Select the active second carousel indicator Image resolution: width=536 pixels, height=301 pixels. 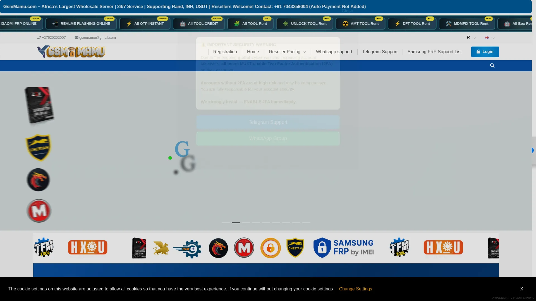point(236,223)
